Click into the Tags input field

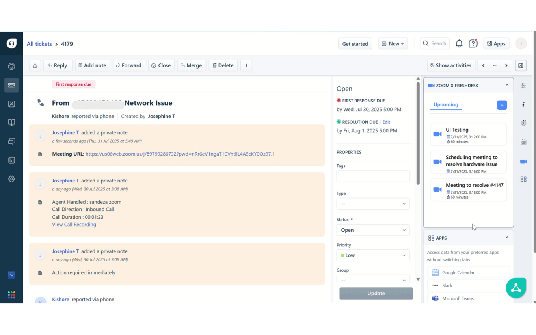coord(372,176)
